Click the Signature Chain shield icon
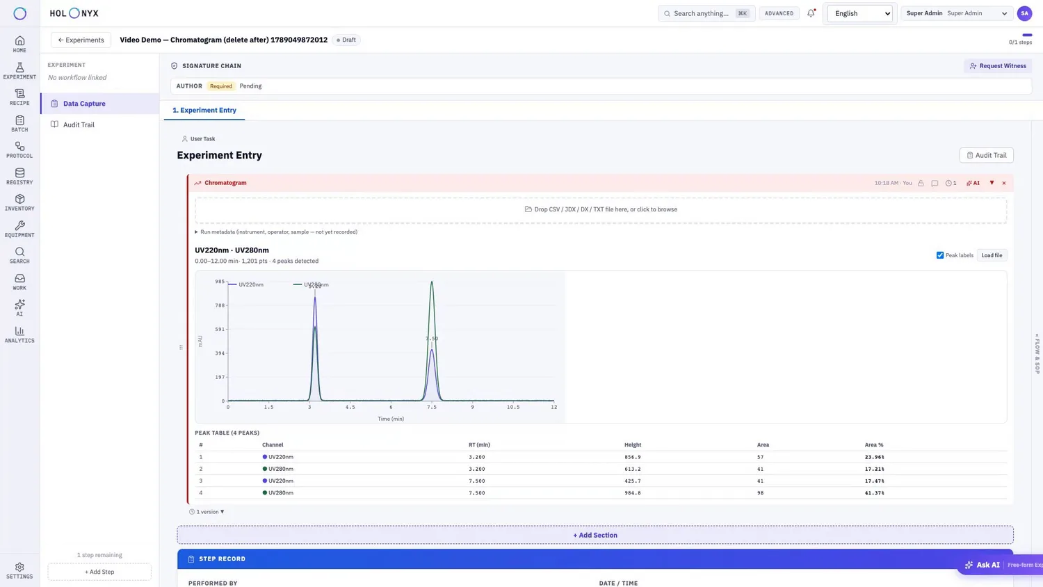The image size is (1043, 587). [x=175, y=66]
